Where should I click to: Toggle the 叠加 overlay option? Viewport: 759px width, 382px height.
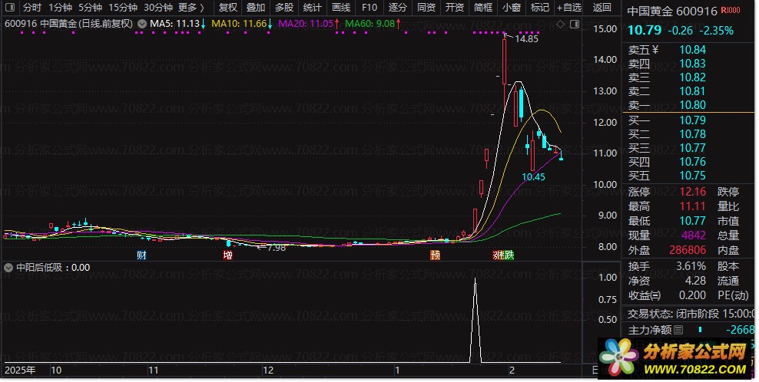pos(256,8)
